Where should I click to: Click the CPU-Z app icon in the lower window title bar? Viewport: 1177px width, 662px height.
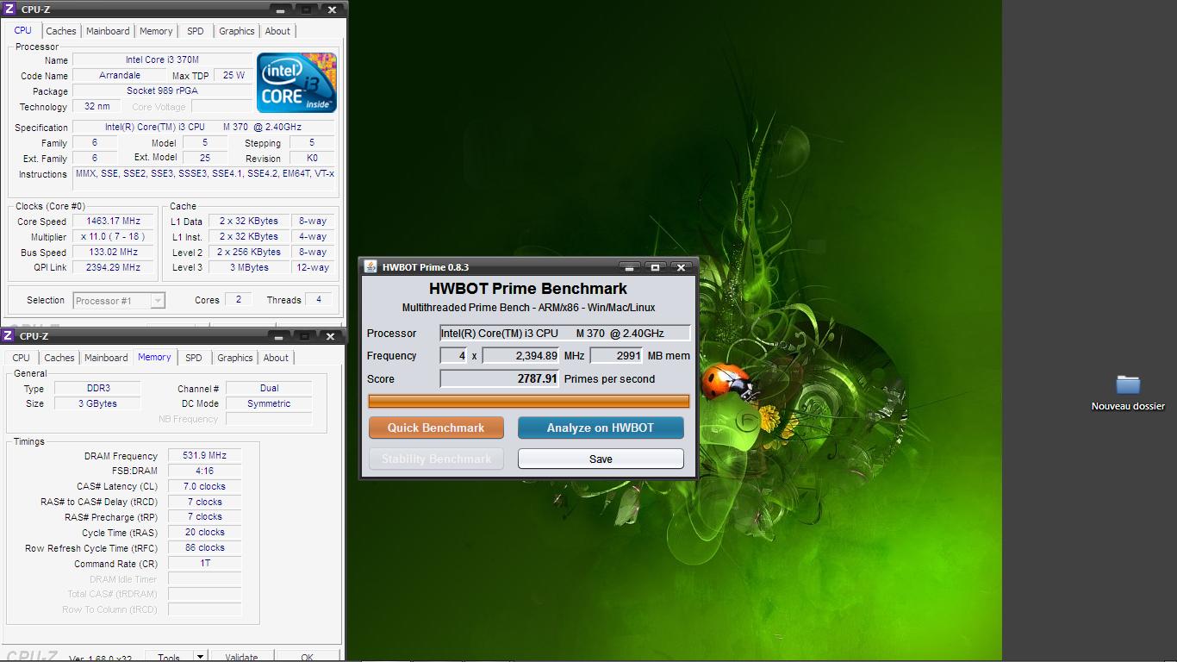(x=9, y=335)
